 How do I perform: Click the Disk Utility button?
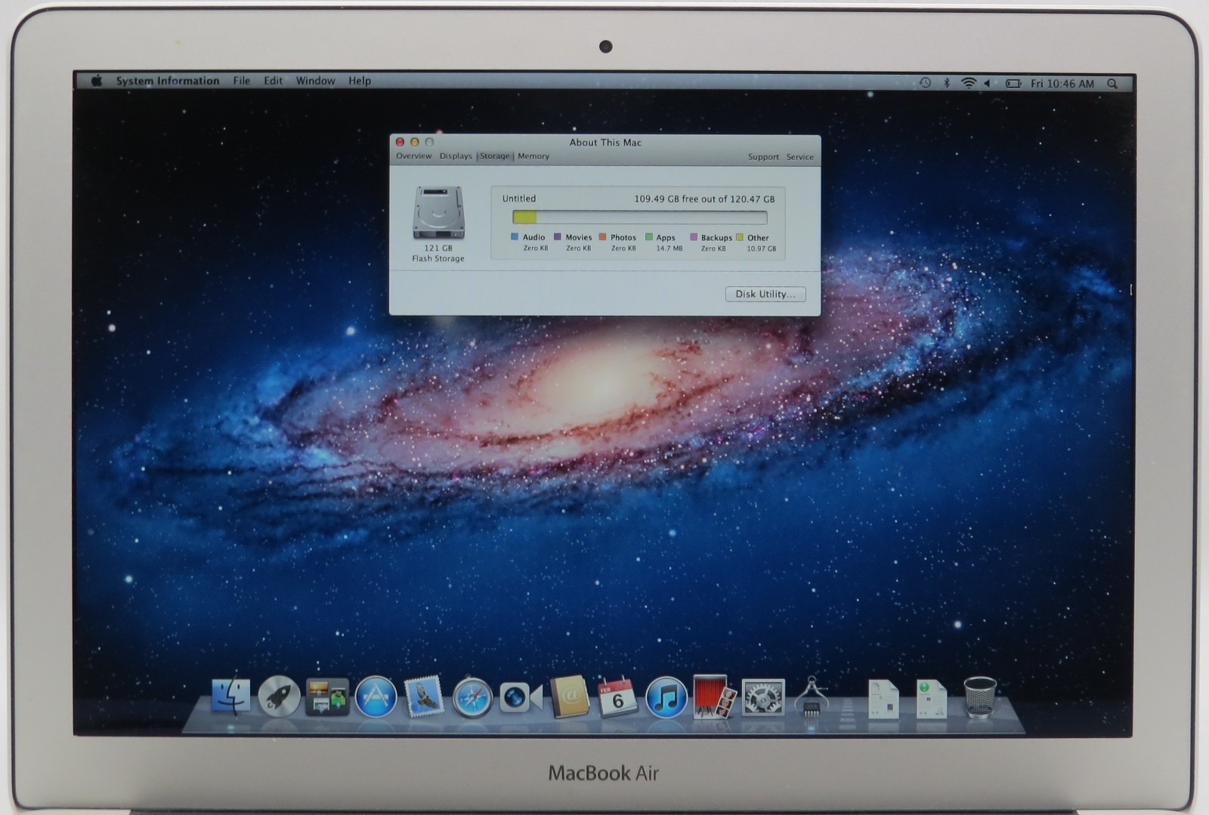point(765,294)
